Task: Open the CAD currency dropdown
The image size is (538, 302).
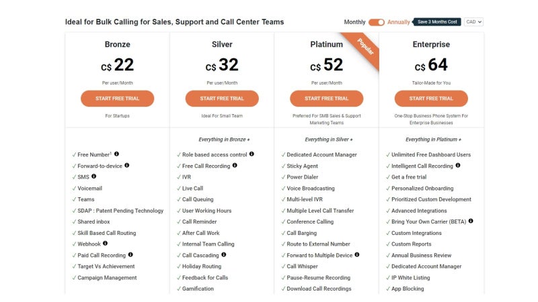Action: coord(474,22)
